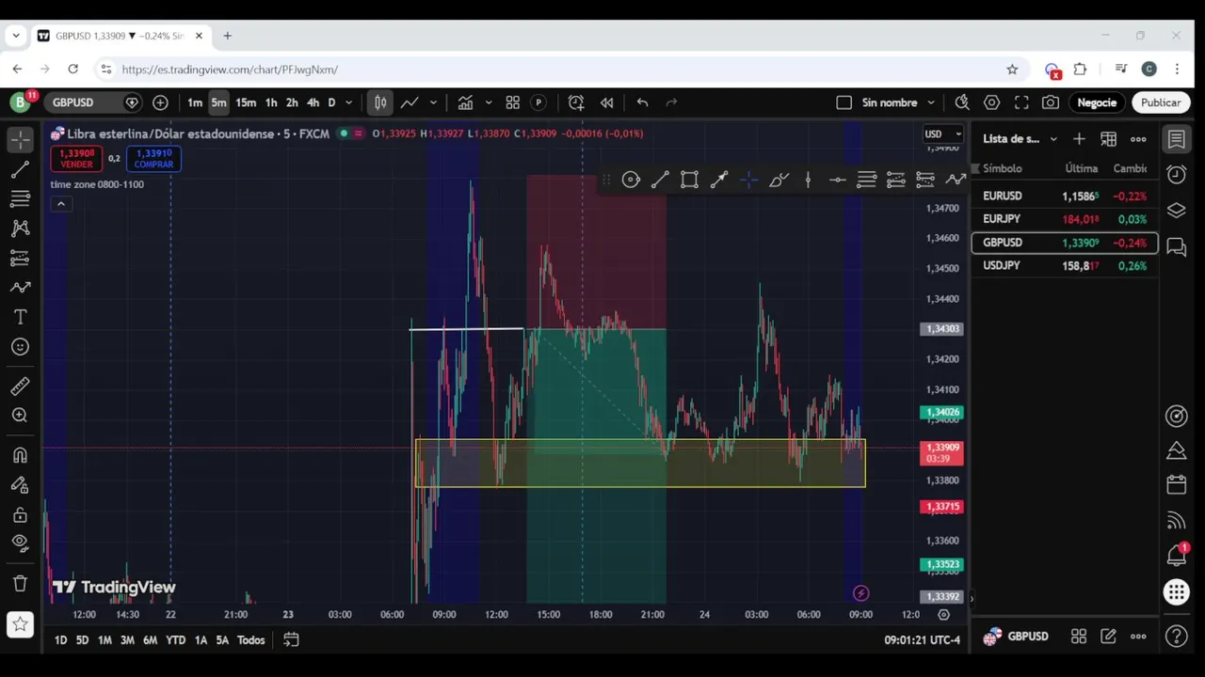The width and height of the screenshot is (1205, 677).
Task: Open the Fibonacci retracement tool group
Action: tap(20, 198)
